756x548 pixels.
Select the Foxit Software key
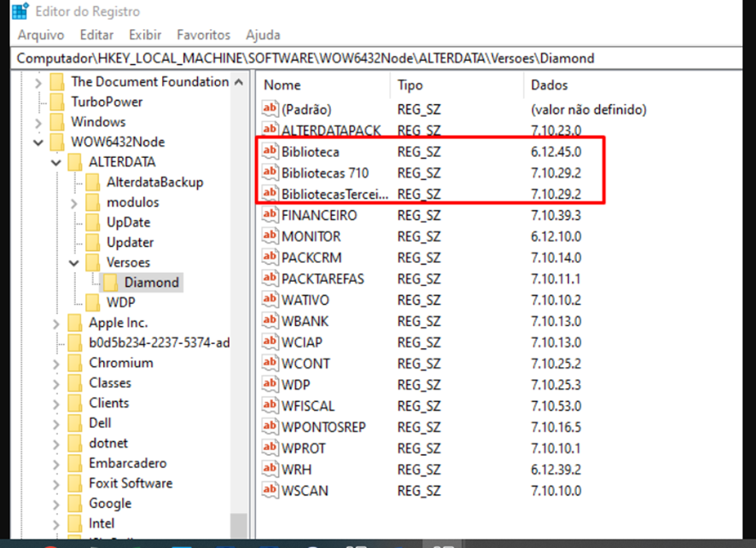coord(131,483)
